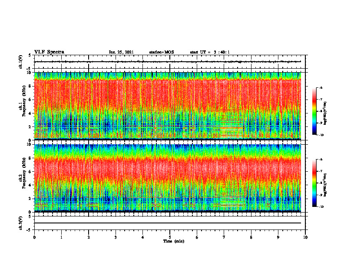
Task: Click the "-10" label on ch.1 color bar
Action: pos(321,135)
